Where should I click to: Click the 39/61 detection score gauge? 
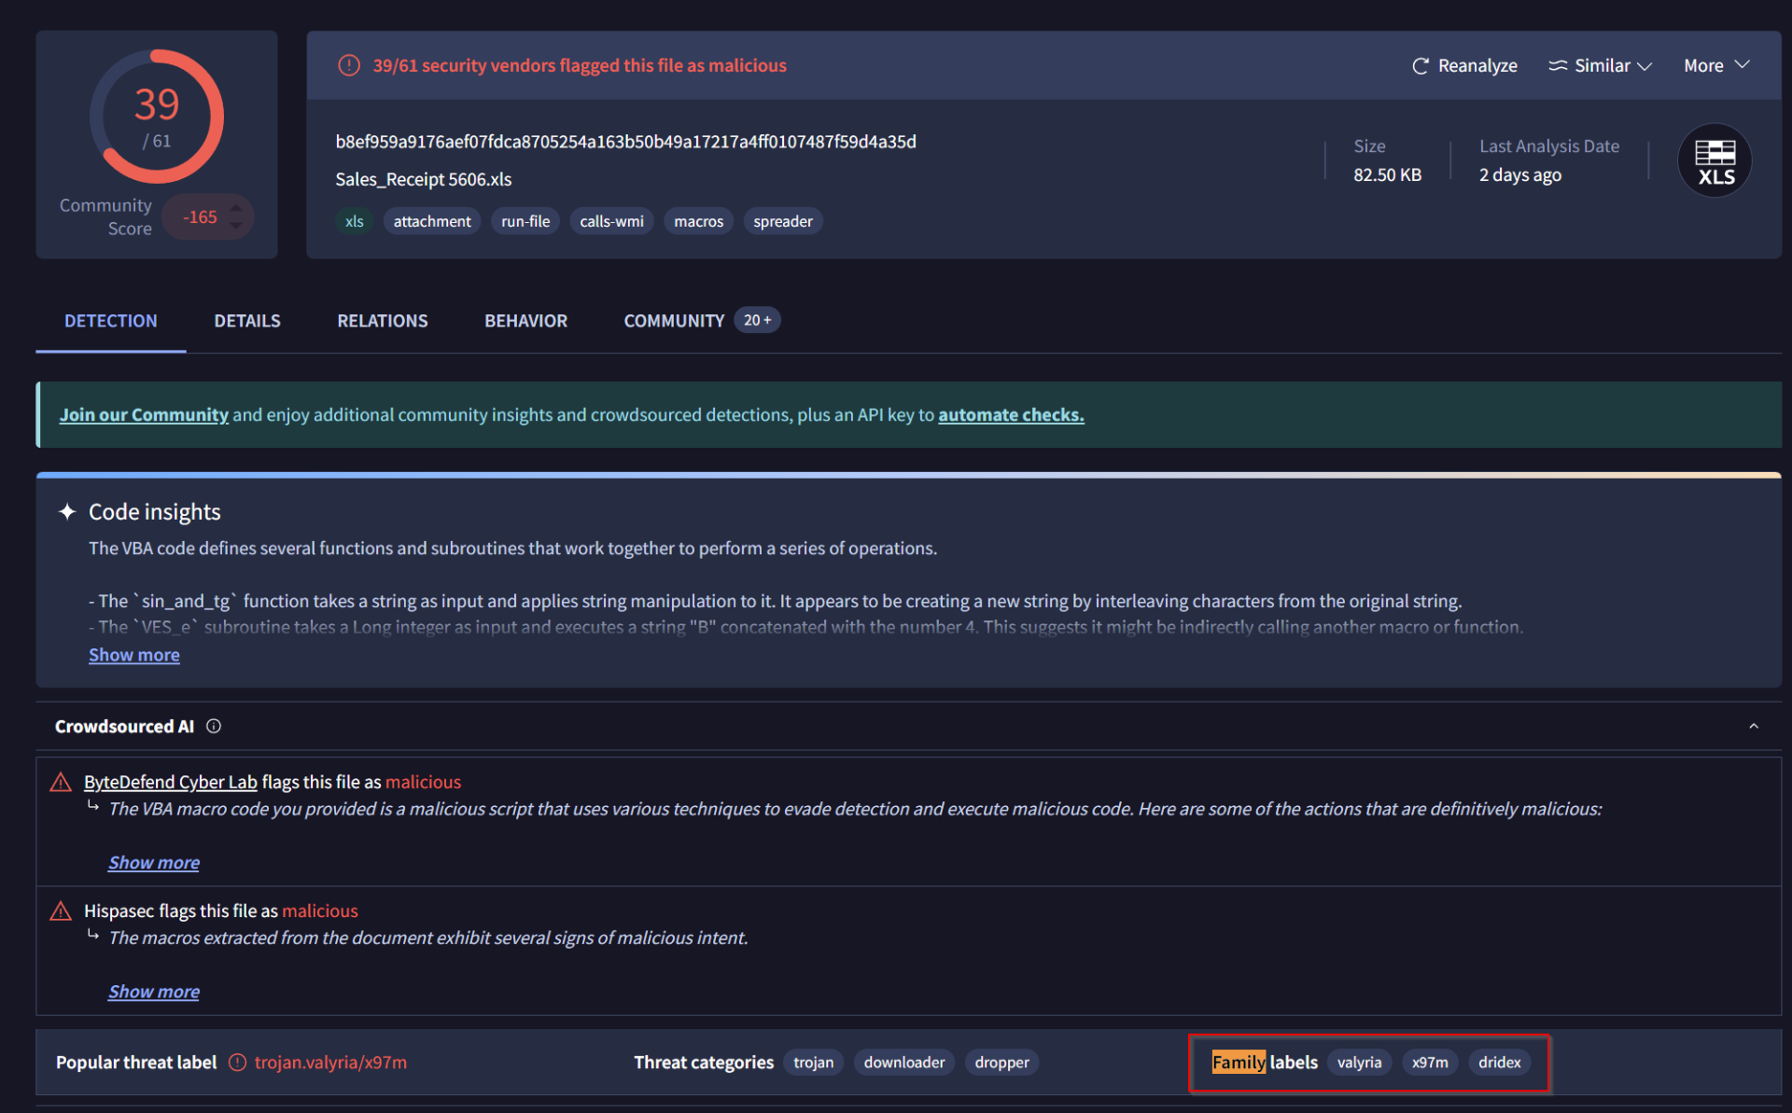coord(157,117)
